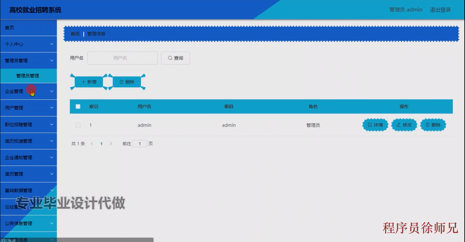465x242 pixels.
Task: Check the checkbox for admin row
Action: (x=78, y=125)
